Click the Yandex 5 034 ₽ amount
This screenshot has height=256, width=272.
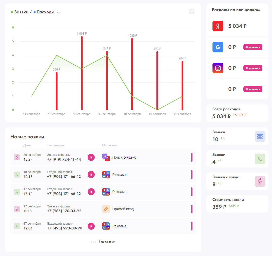[x=237, y=26]
